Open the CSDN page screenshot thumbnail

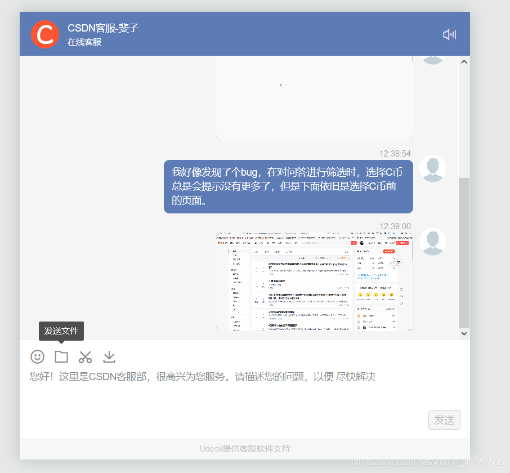tap(315, 282)
